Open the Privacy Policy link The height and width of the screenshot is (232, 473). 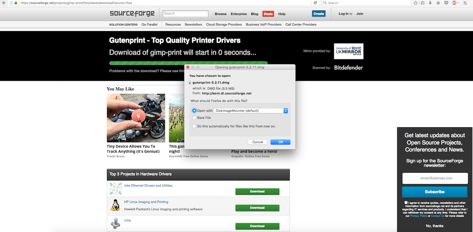pyautogui.click(x=419, y=216)
